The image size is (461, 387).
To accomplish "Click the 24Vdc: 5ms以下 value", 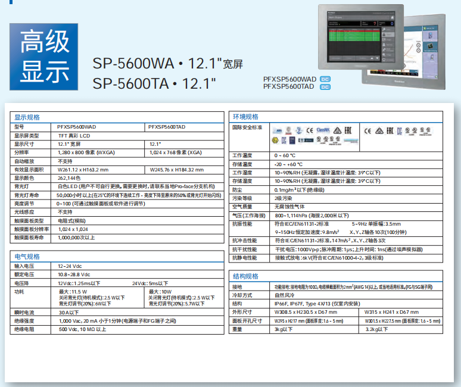I will tap(150, 283).
